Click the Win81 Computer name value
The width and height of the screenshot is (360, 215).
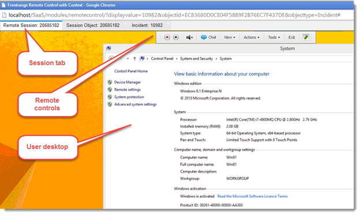pyautogui.click(x=231, y=158)
